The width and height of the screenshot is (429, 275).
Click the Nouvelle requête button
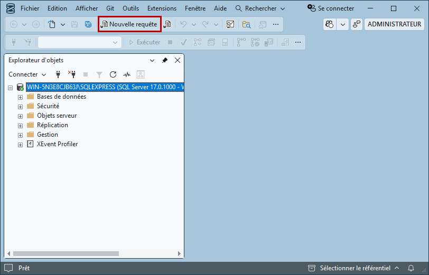[x=129, y=24]
